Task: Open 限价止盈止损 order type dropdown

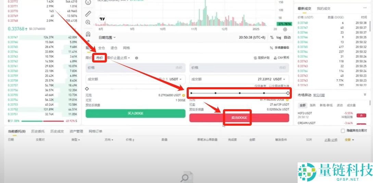Action: [x=119, y=58]
